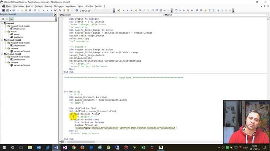This screenshot has height=151, width=270.
Task: Select the Normal project root node
Action: [x=11, y=23]
